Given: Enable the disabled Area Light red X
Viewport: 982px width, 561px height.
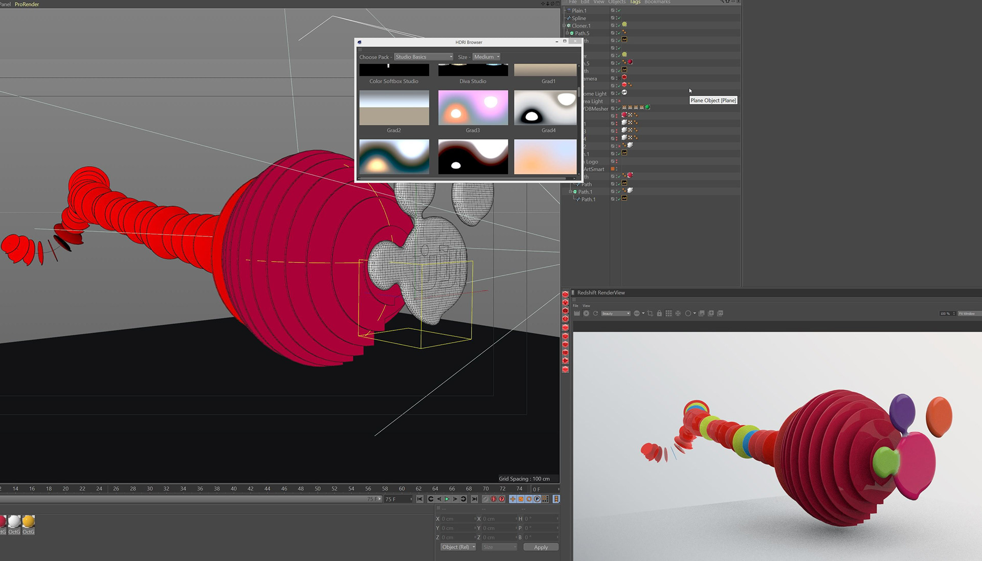Looking at the screenshot, I should (619, 101).
